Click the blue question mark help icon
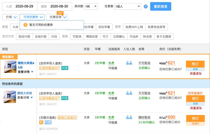Viewport: 210px width, 133px height. pyautogui.click(x=146, y=7)
